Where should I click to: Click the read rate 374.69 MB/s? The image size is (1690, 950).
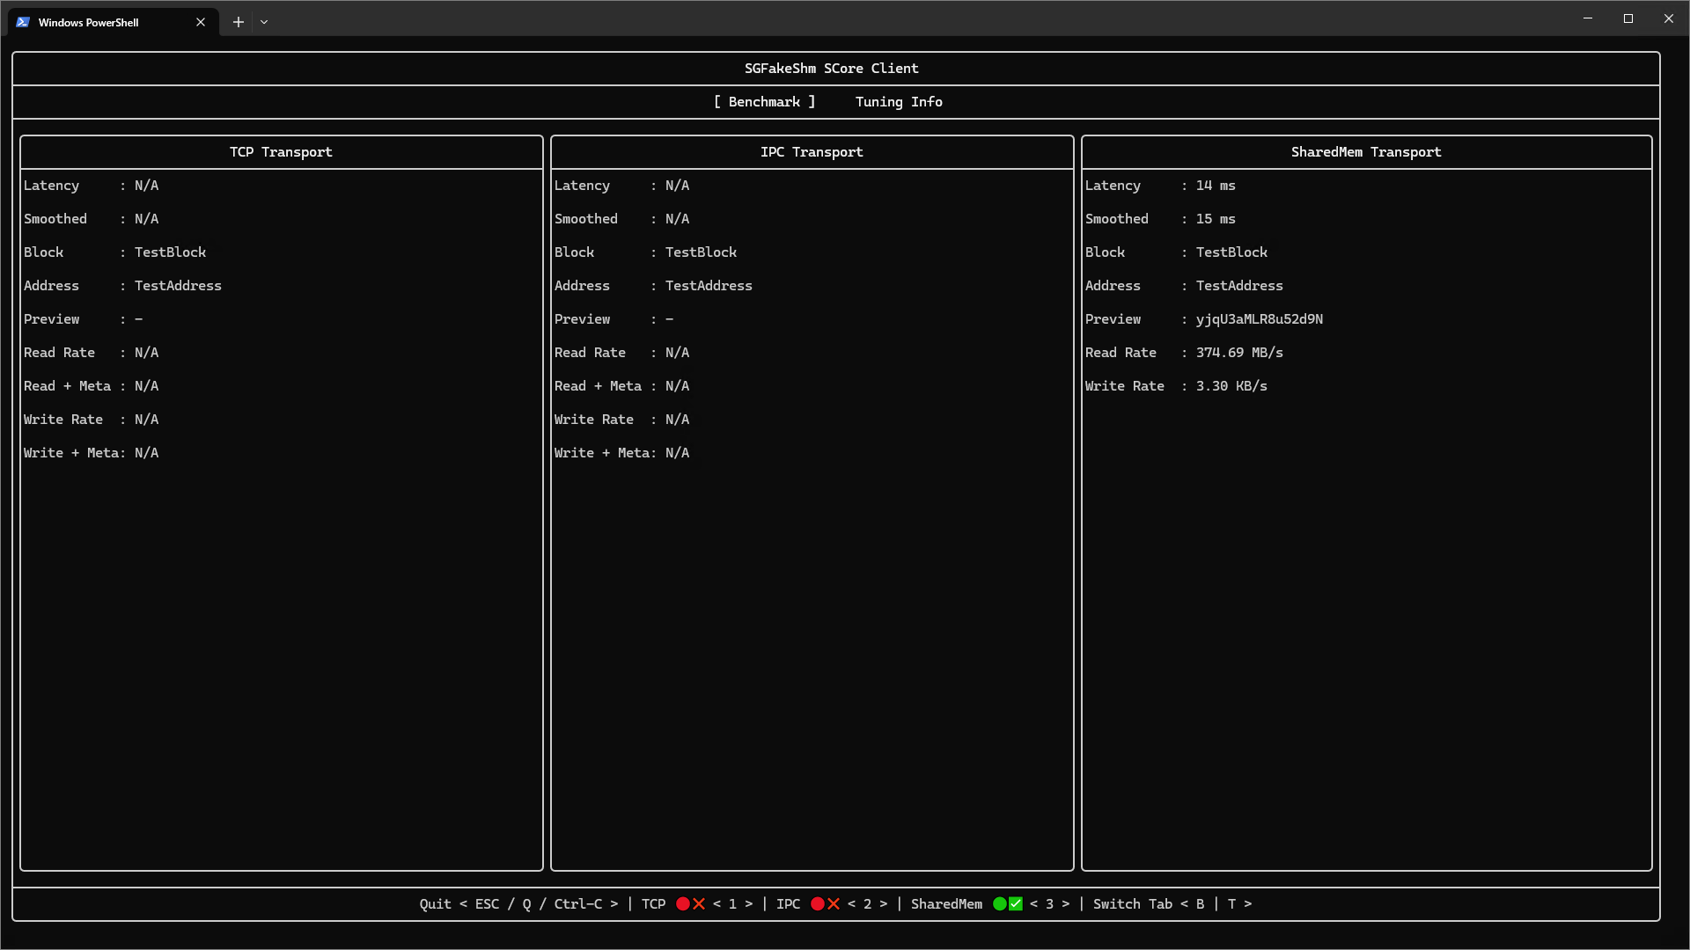point(1239,353)
